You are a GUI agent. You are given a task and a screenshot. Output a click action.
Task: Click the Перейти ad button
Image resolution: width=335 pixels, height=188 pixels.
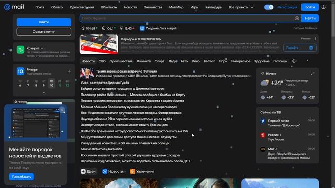pos(299,48)
